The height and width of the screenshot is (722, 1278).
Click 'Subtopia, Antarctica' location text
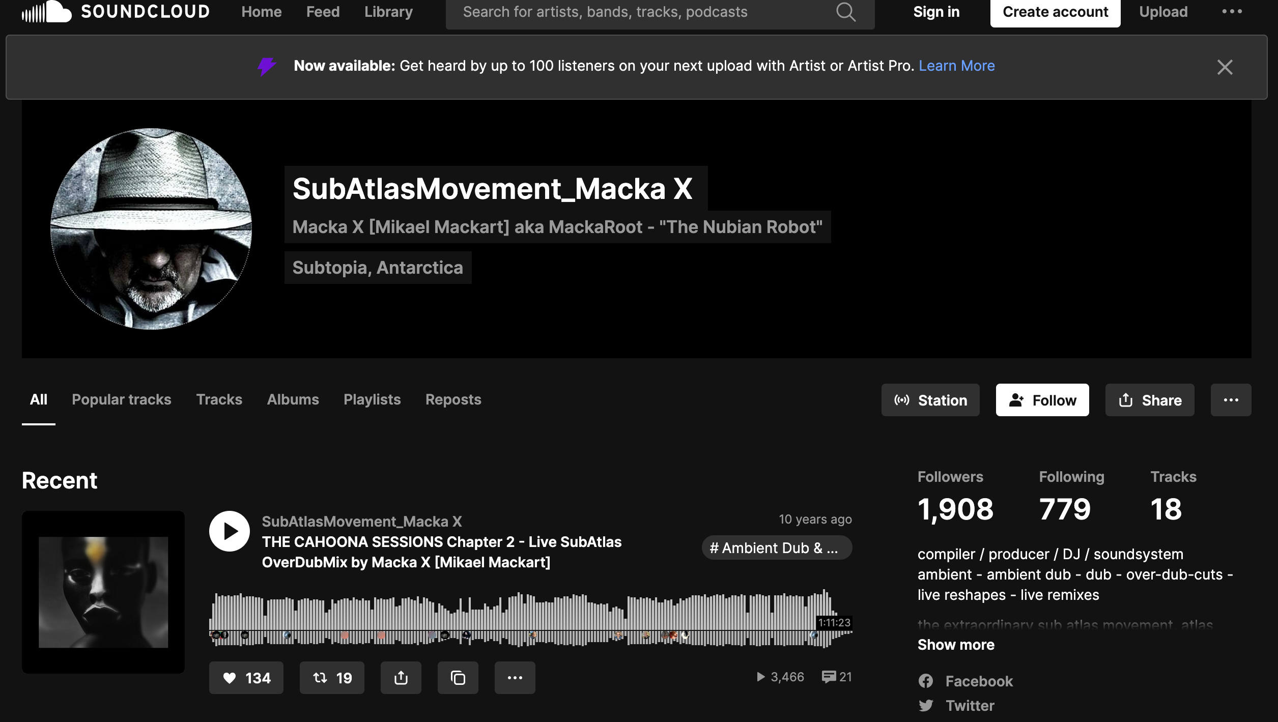pos(378,268)
